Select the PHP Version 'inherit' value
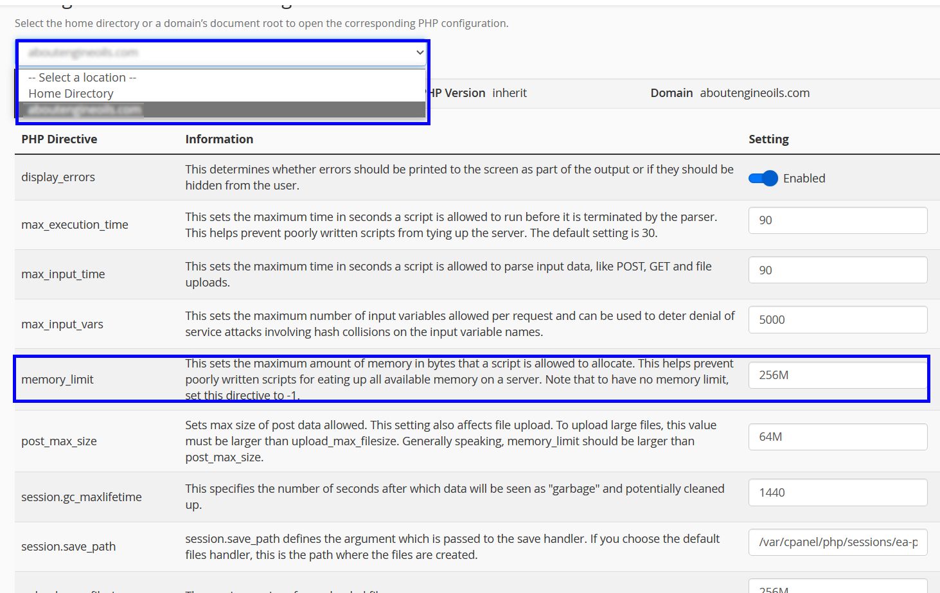Image resolution: width=940 pixels, height=593 pixels. 510,93
